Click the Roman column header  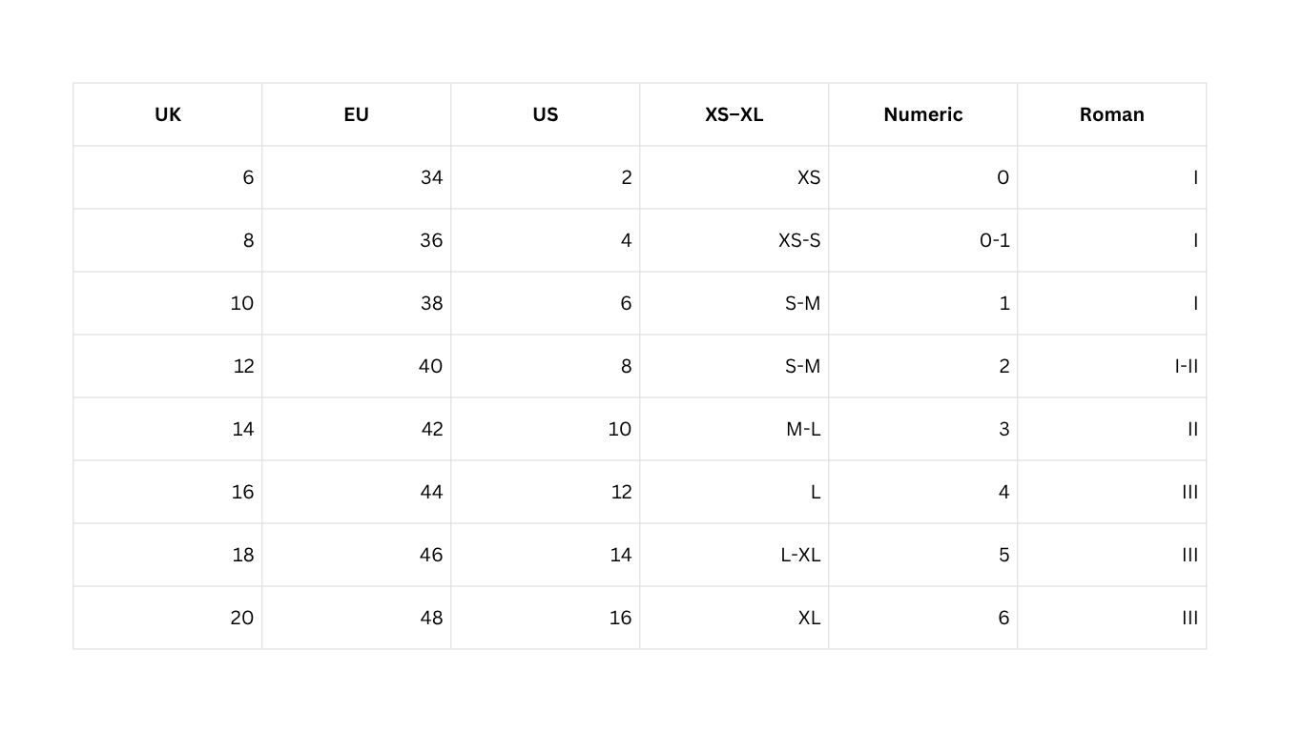coord(1111,114)
